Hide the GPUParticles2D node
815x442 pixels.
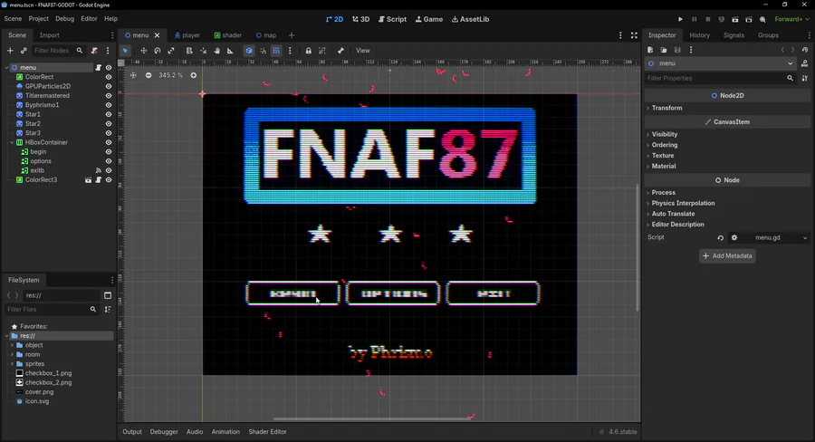[x=109, y=86]
